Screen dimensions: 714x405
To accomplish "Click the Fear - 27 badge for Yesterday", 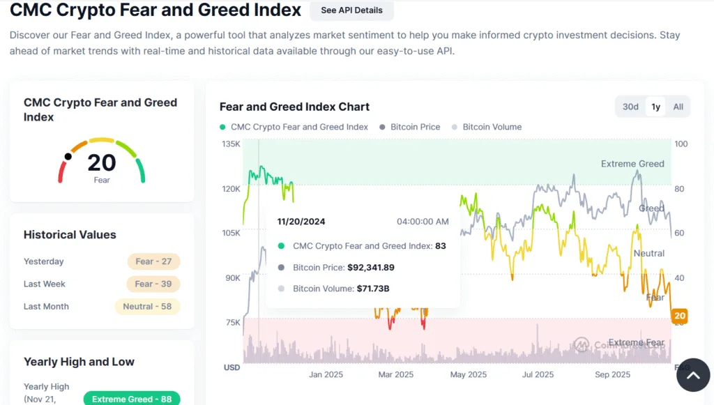I will tap(153, 261).
